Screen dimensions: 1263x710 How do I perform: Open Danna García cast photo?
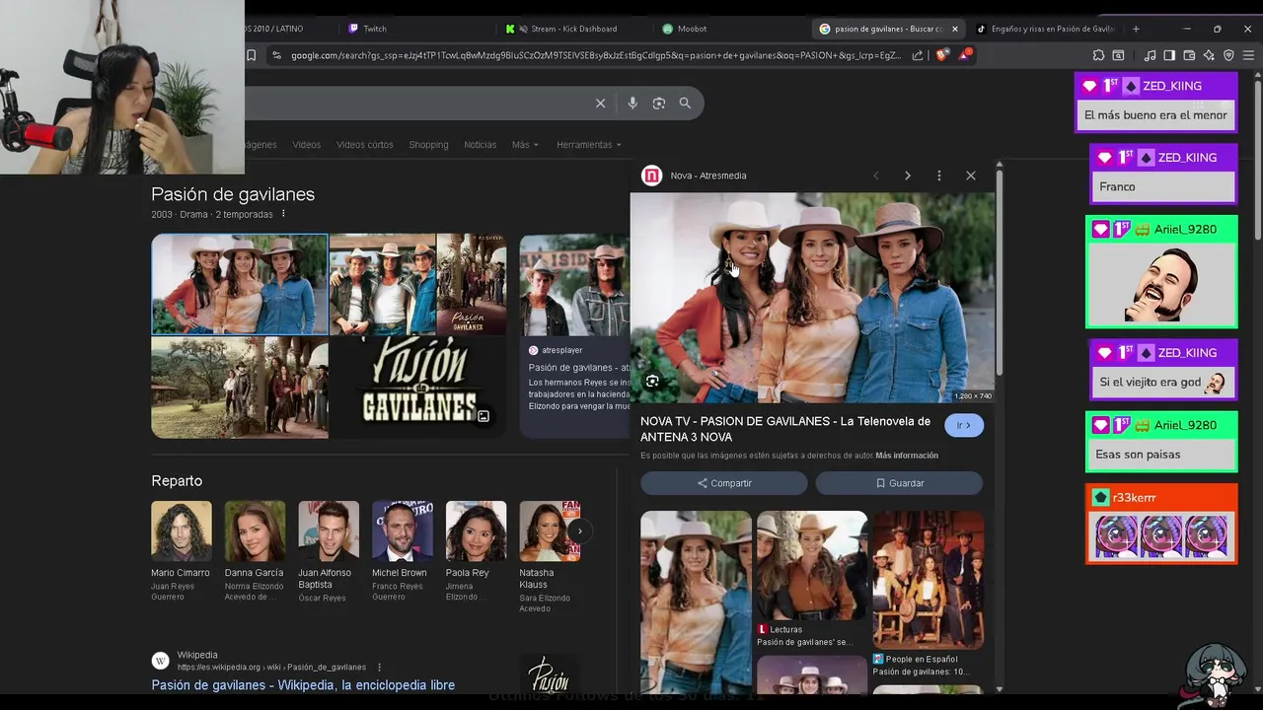255,532
